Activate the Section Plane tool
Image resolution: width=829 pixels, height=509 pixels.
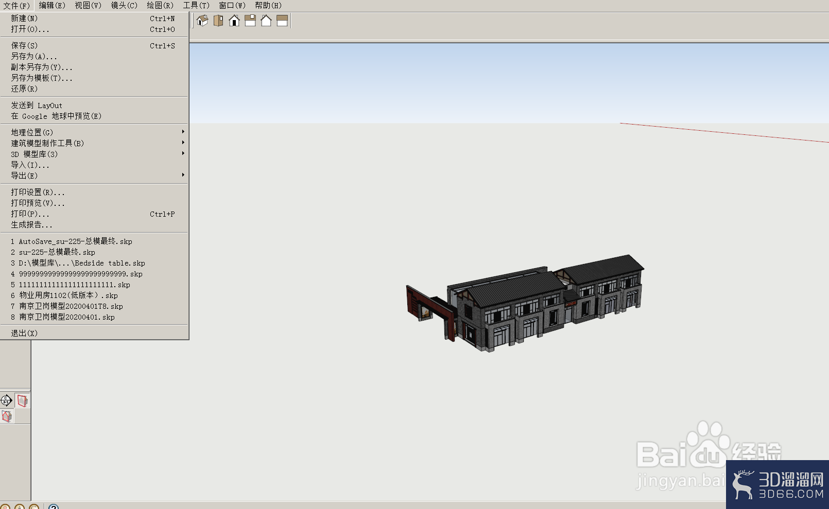[x=6, y=400]
